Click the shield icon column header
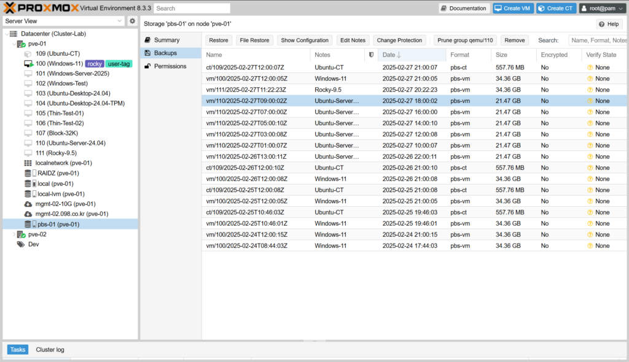The width and height of the screenshot is (629, 362). pos(371,55)
